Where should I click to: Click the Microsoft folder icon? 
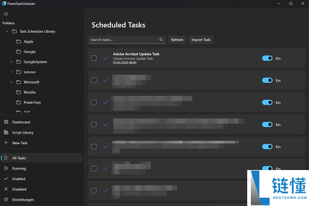pos(19,82)
